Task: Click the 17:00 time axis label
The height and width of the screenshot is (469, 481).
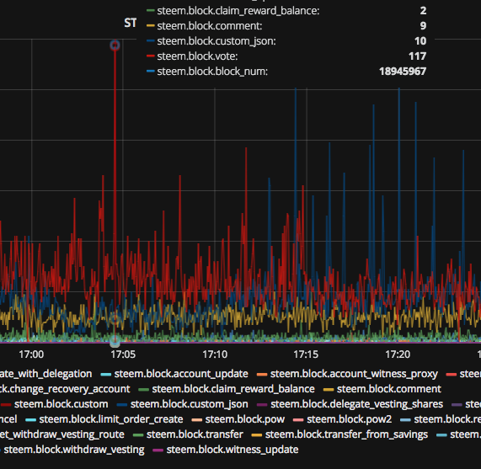Action: pos(31,354)
